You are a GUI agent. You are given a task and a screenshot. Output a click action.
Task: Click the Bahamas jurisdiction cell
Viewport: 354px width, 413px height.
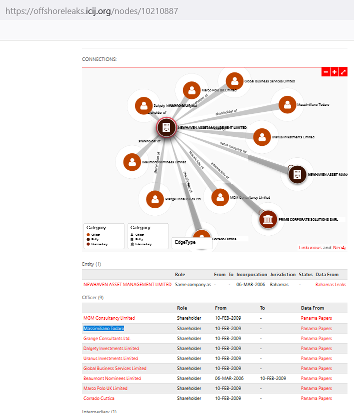279,285
